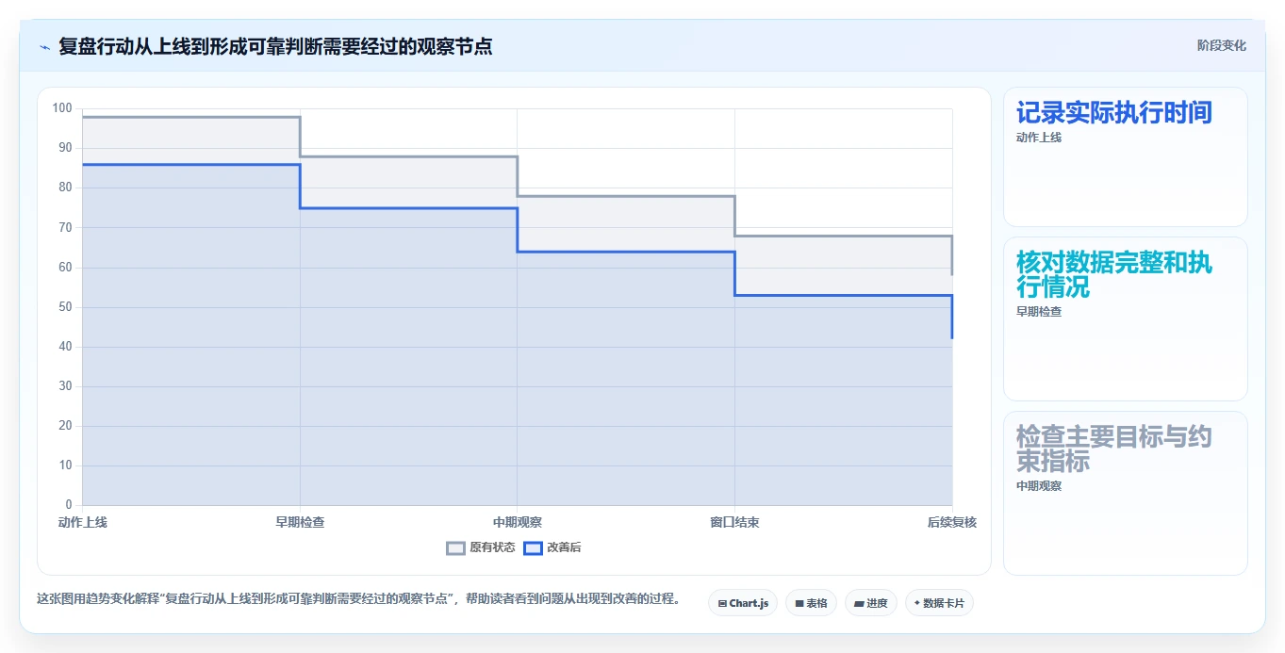Click the 0 y-axis value
Screen dimensions: 1285x653
69,505
